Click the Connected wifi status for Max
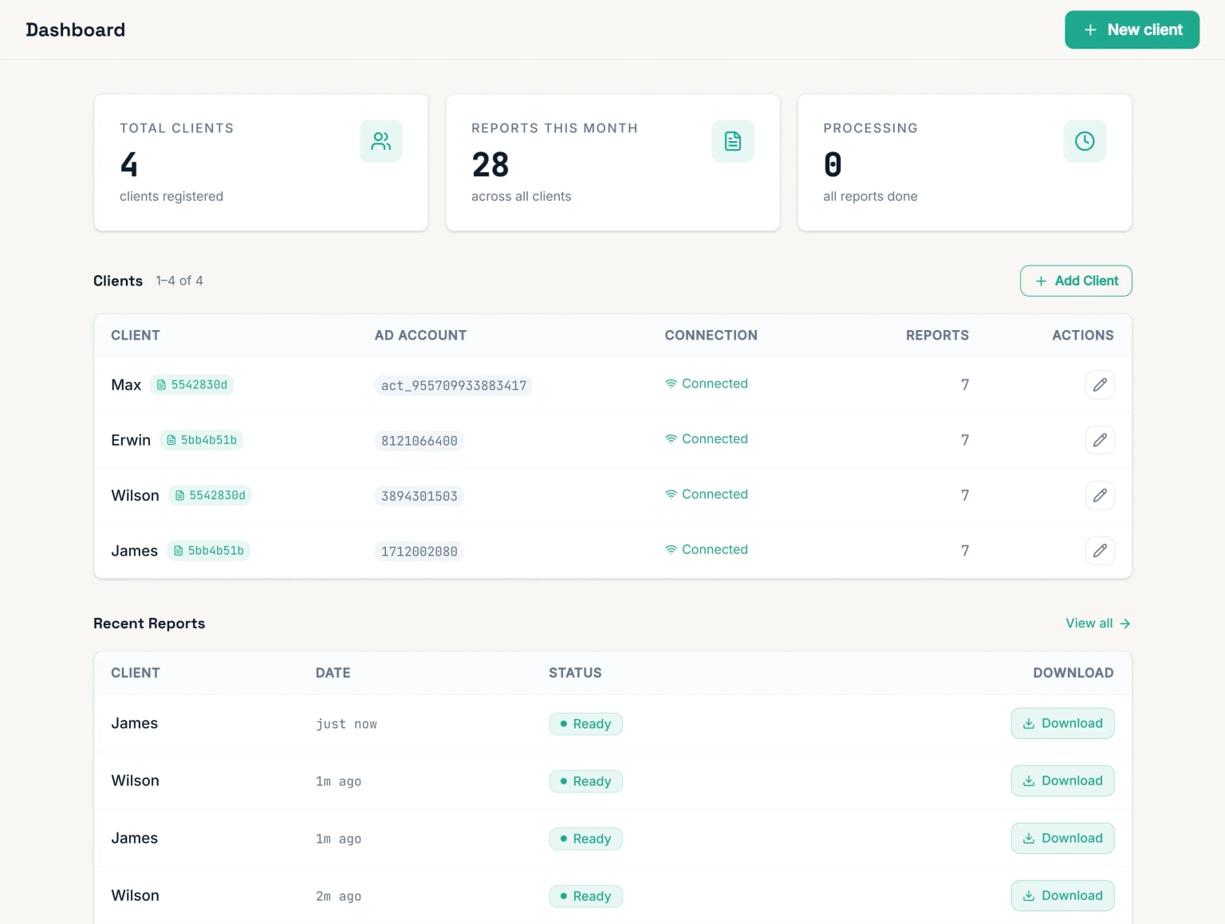Screen dimensions: 1225x924 [707, 383]
